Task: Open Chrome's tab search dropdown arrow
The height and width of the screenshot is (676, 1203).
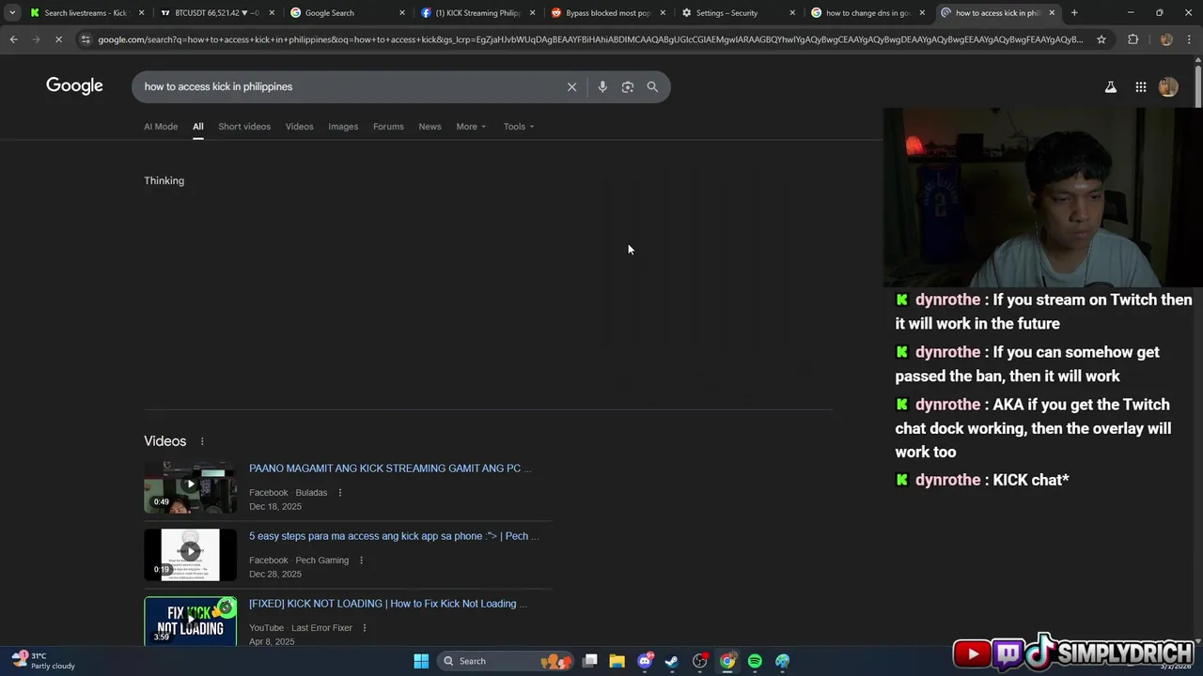Action: pos(13,13)
